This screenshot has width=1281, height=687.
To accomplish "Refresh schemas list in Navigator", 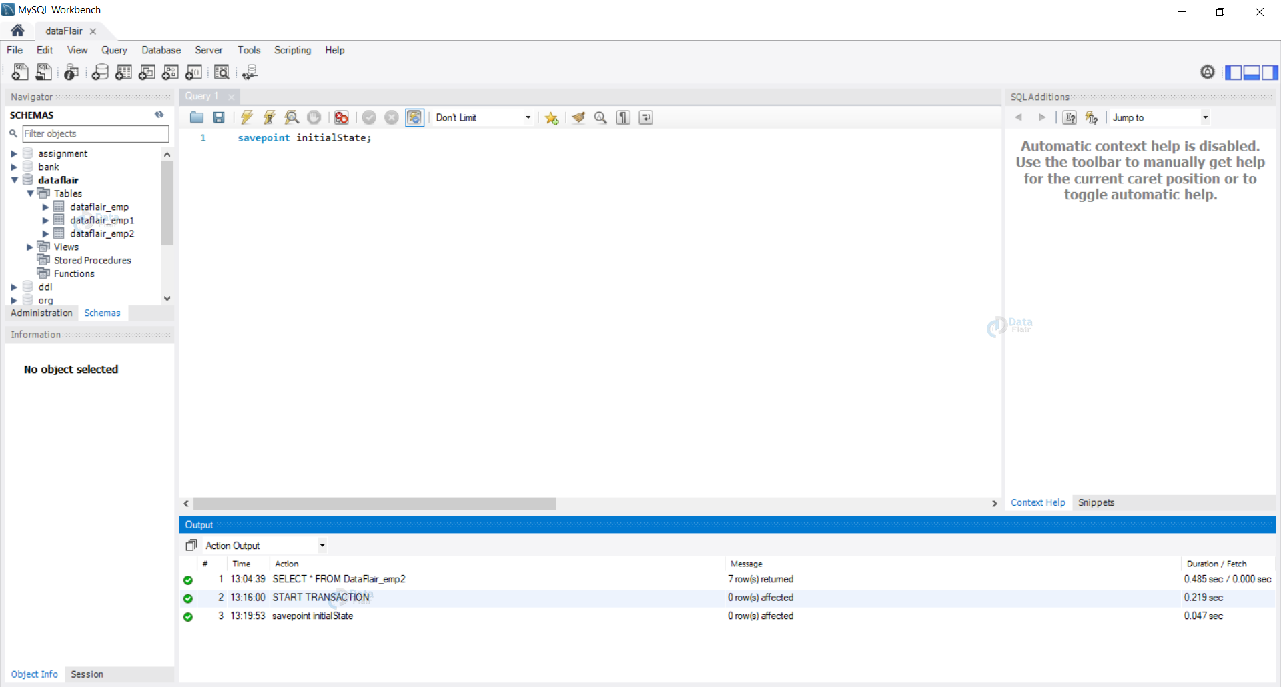I will tap(159, 115).
